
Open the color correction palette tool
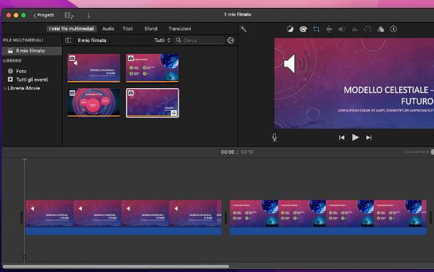point(303,29)
